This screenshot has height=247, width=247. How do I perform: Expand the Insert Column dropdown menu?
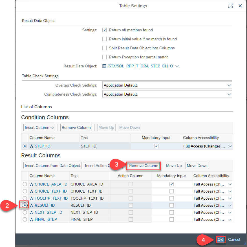pos(39,128)
